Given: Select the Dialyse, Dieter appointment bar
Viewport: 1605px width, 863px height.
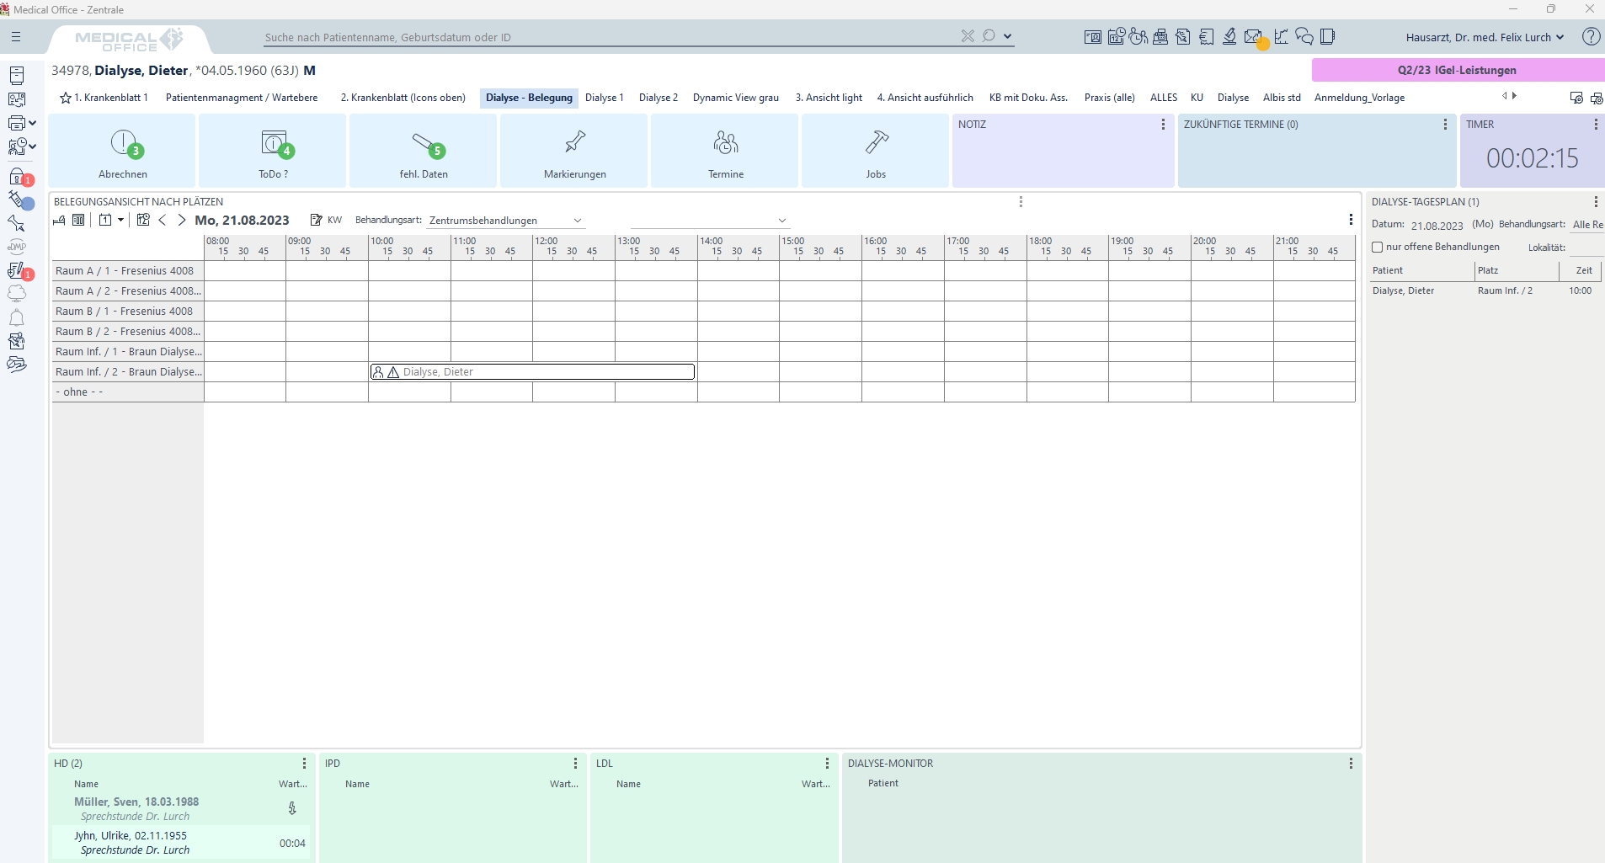Looking at the screenshot, I should pyautogui.click(x=532, y=372).
